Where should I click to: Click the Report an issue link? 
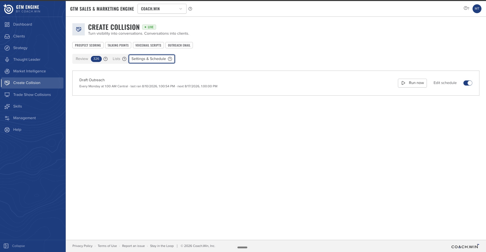click(133, 246)
